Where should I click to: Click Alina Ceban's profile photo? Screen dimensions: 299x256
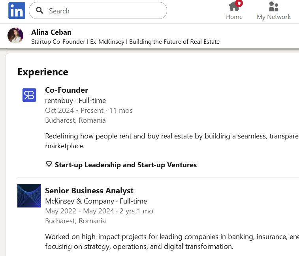pyautogui.click(x=15, y=36)
